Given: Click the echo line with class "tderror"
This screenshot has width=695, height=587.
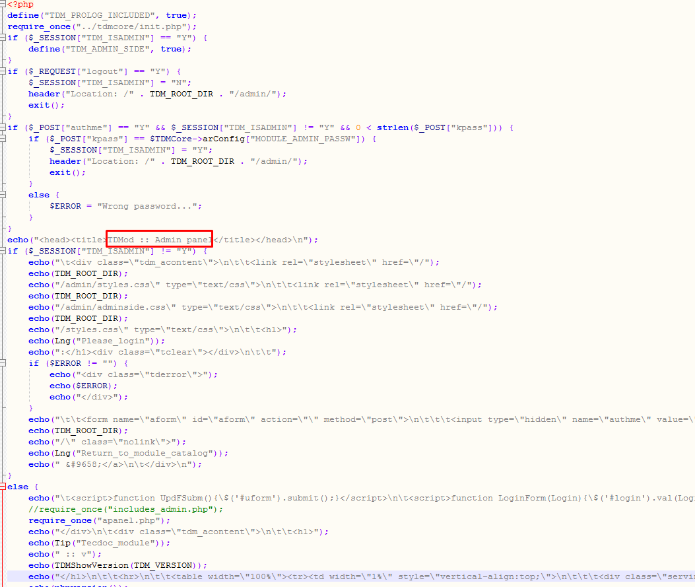Looking at the screenshot, I should click(x=134, y=374).
